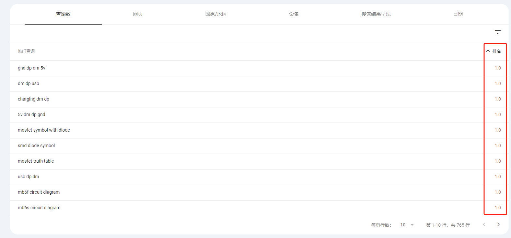Click rank value in 'gnd dp dm 5v' row
This screenshot has width=511, height=238.
(x=498, y=68)
